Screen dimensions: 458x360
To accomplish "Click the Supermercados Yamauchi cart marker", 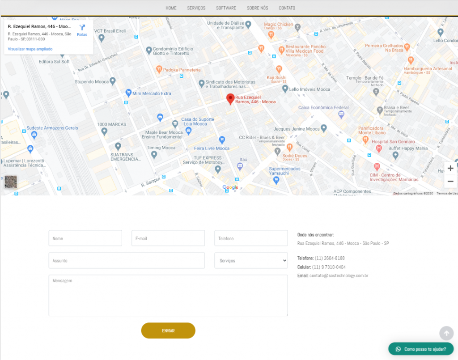I will pyautogui.click(x=276, y=180).
